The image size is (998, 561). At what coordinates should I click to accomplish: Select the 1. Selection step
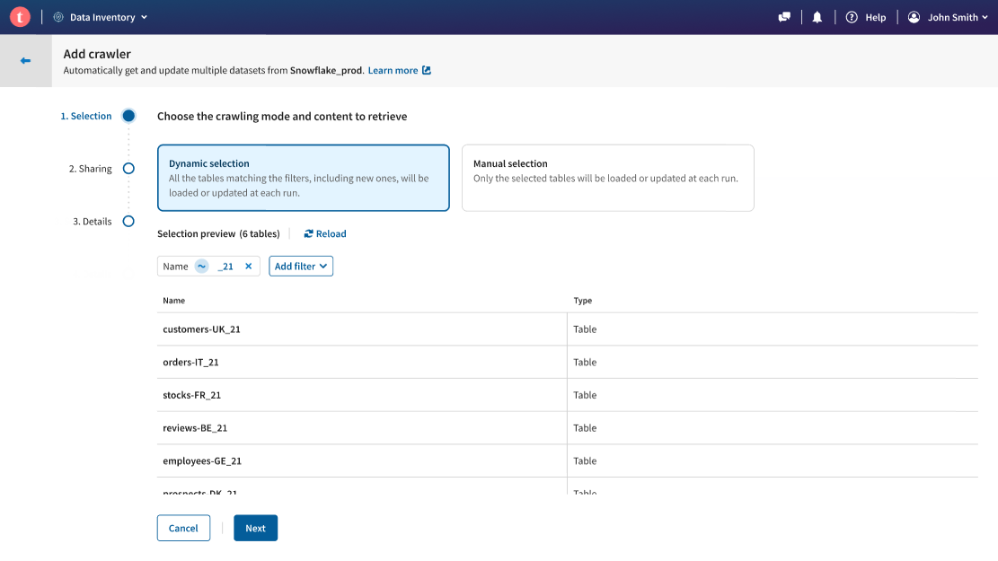coord(128,116)
